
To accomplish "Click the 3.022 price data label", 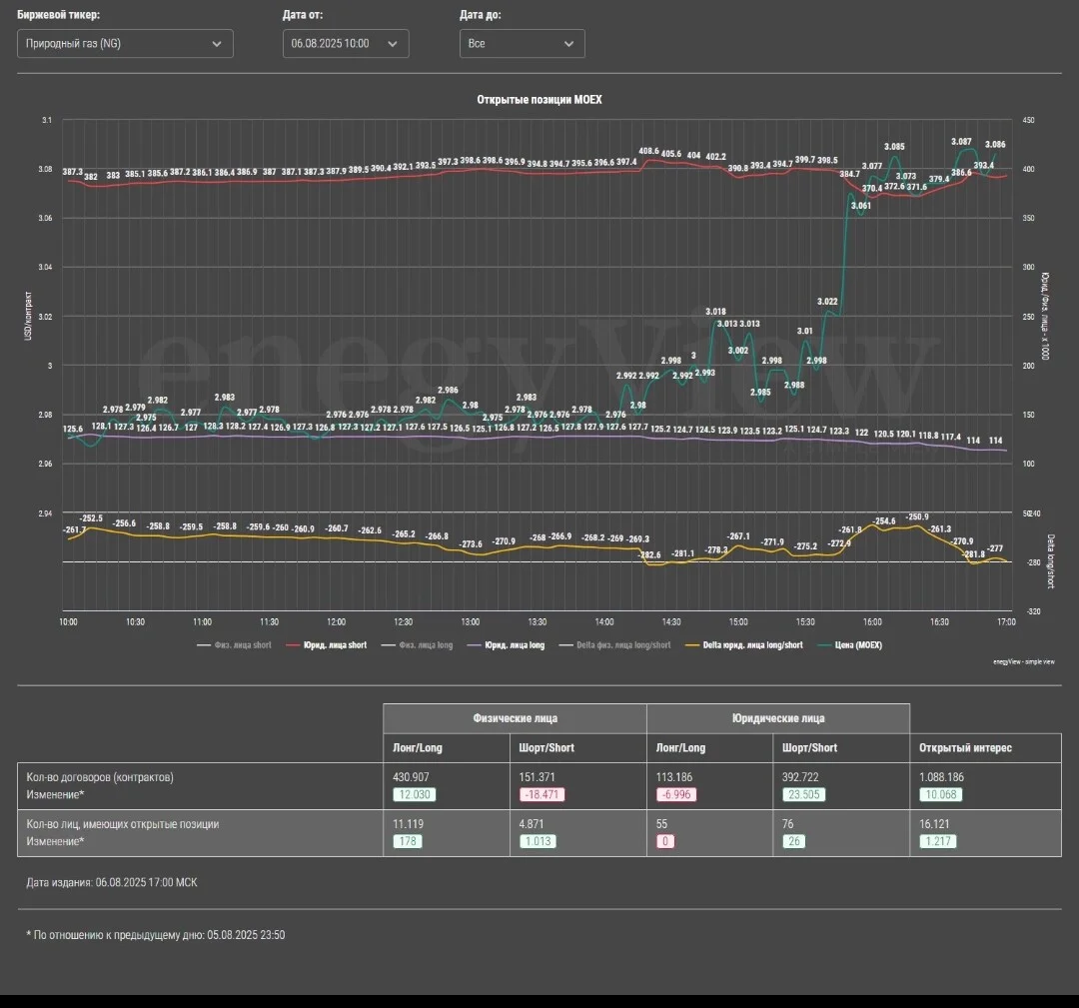I will point(827,302).
